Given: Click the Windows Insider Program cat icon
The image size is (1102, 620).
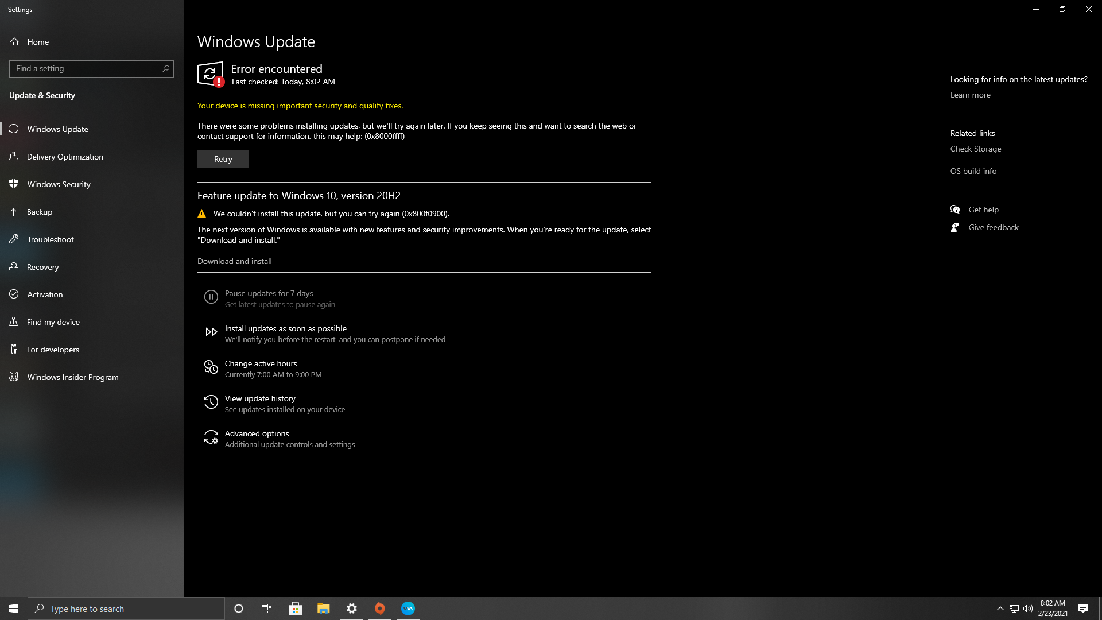Looking at the screenshot, I should click(14, 377).
